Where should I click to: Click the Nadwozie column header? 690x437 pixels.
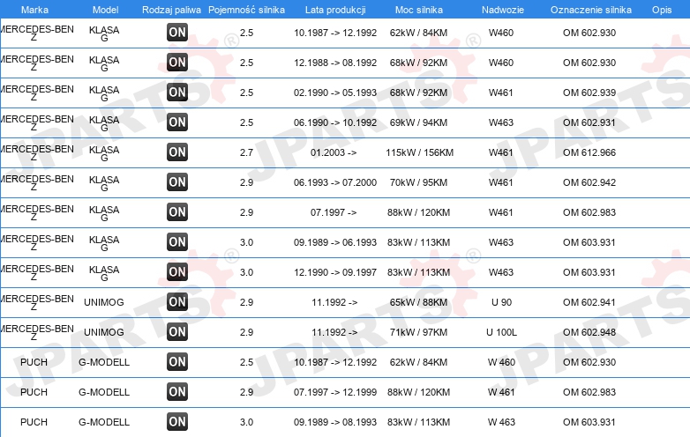point(503,10)
